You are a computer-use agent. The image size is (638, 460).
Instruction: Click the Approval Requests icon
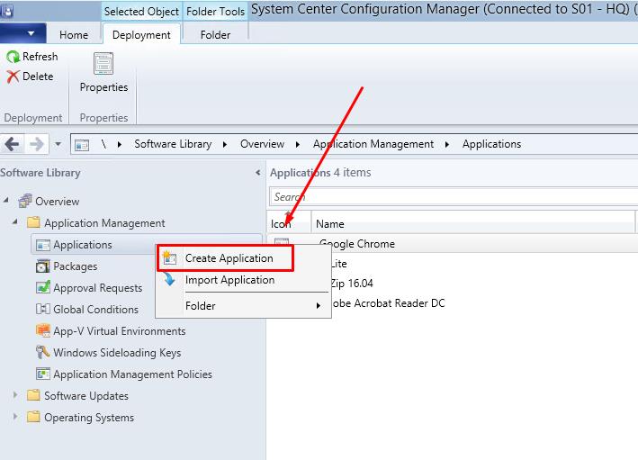click(42, 288)
